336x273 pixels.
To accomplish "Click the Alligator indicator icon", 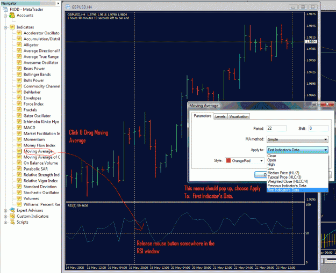I will click(19, 45).
